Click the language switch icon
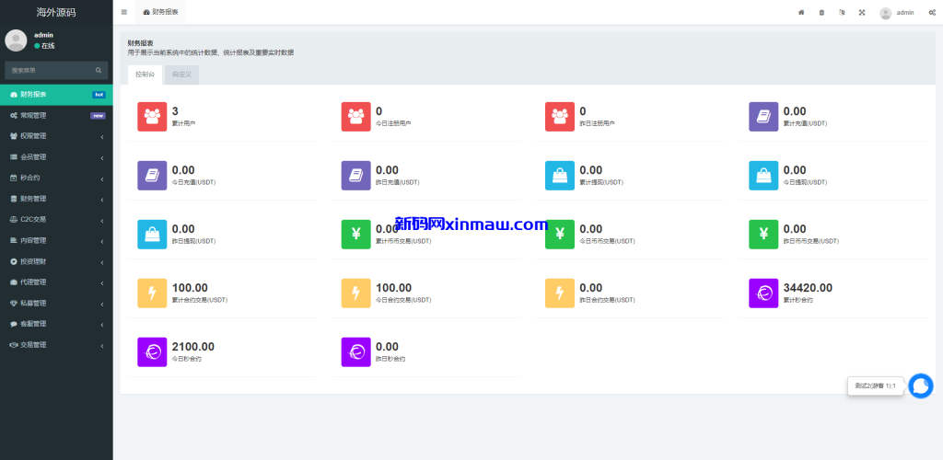 842,13
